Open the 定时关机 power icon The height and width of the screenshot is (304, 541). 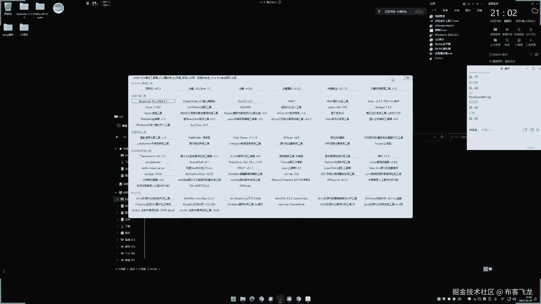[531, 30]
